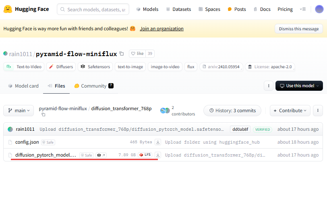The height and width of the screenshot is (224, 327).
Task: Open the diffusion_pytorch_model file
Action: (46, 155)
